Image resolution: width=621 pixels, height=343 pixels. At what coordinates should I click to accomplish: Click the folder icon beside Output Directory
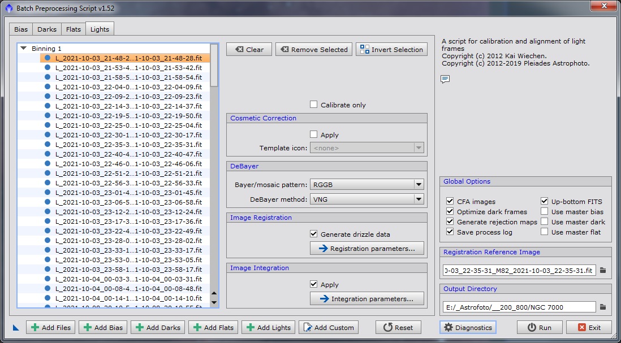click(603, 307)
